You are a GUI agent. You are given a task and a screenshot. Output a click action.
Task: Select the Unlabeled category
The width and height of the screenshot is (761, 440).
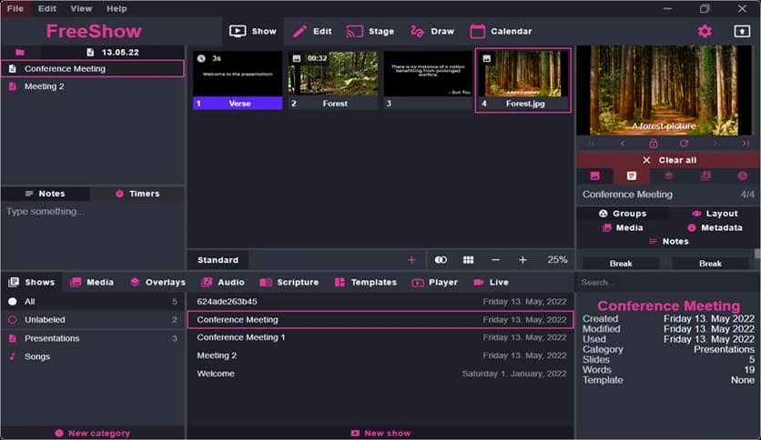click(93, 320)
